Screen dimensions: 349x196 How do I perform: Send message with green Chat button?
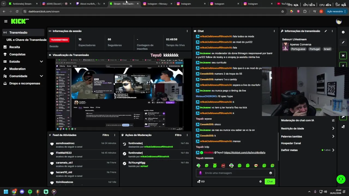[270, 182]
